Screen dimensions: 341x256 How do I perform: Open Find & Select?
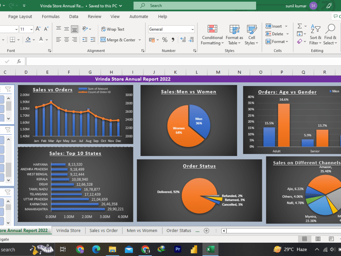click(x=330, y=34)
